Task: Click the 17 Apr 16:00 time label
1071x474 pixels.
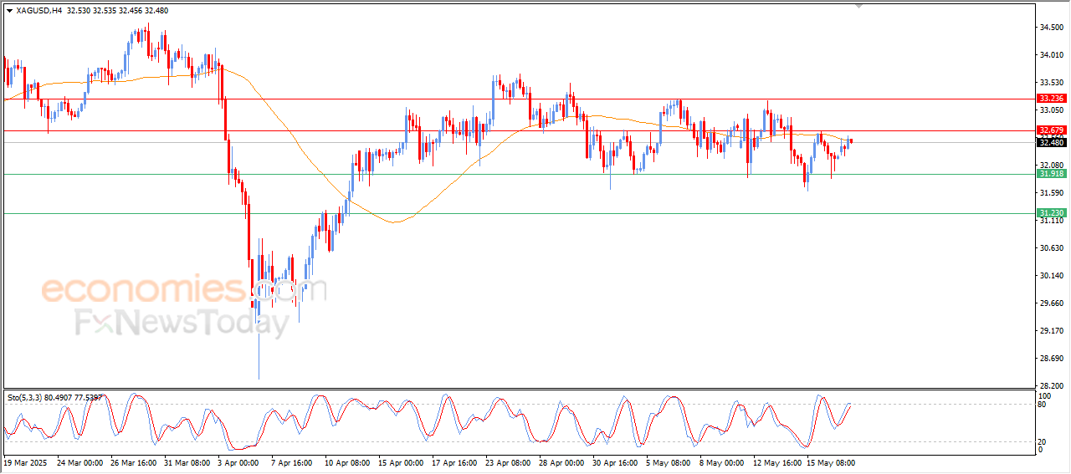Action: (454, 462)
